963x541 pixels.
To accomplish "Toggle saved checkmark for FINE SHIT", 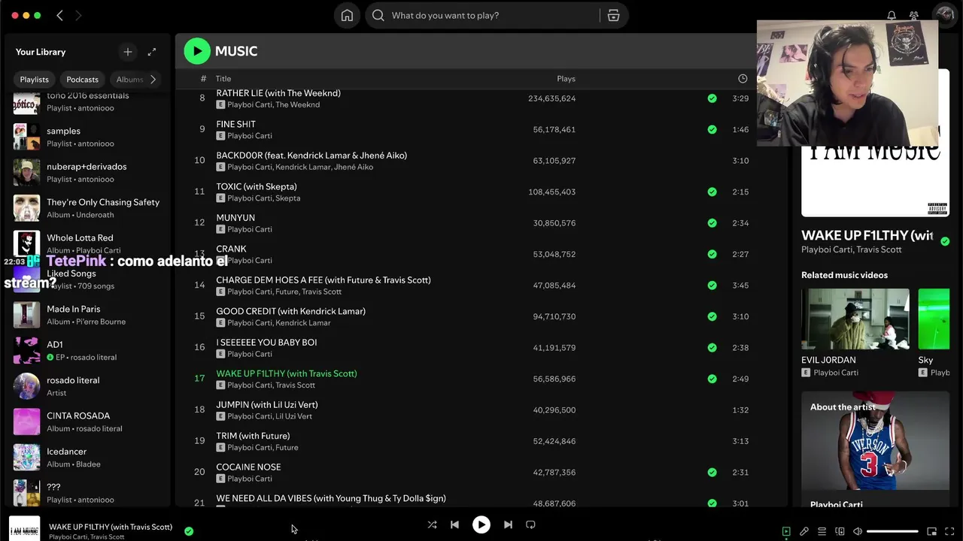I will (x=712, y=129).
